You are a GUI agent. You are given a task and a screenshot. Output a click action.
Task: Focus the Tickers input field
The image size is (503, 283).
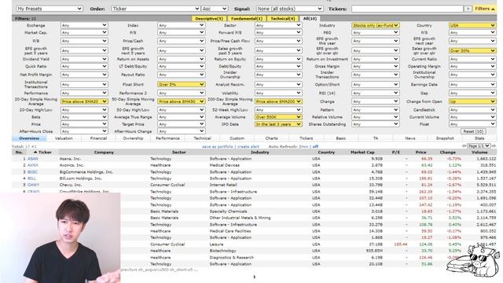pos(407,9)
